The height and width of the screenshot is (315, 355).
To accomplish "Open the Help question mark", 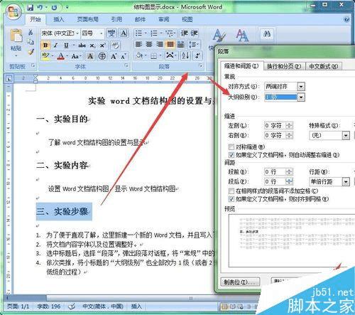I will tap(346, 19).
